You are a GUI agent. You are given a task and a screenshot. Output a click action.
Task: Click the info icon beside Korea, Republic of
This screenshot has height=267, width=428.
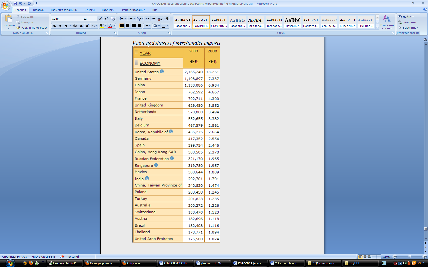pos(171,131)
